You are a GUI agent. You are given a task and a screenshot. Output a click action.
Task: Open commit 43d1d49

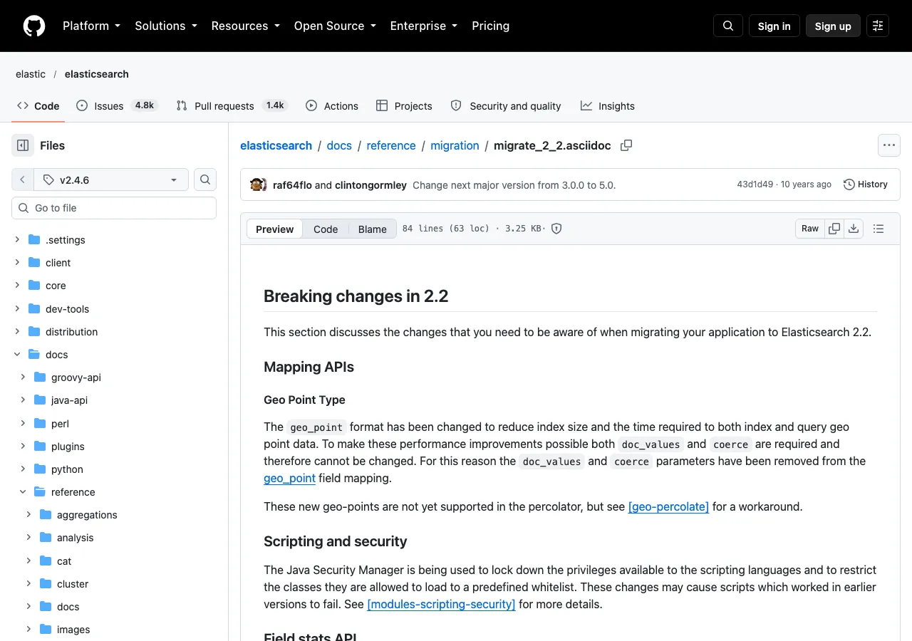(x=755, y=184)
